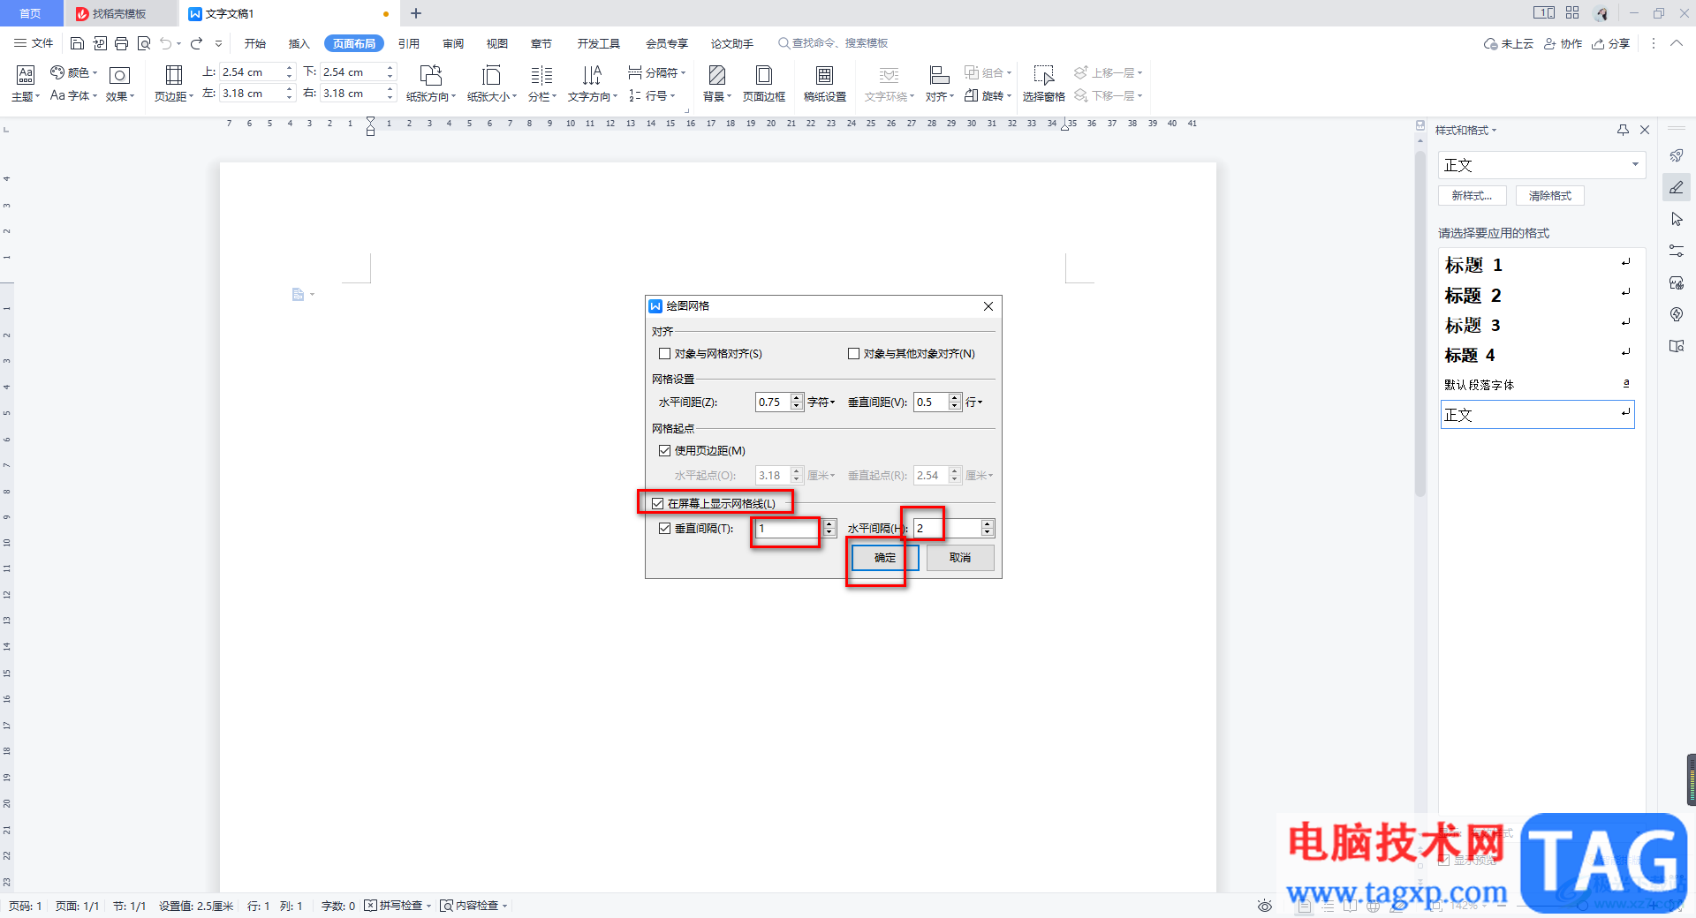Click the 效果 effects icon
The width and height of the screenshot is (1696, 918).
[119, 84]
